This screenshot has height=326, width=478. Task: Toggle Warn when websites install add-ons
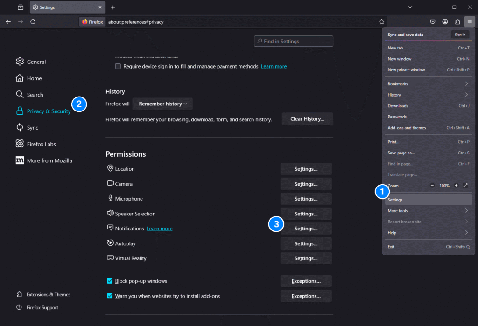tap(110, 296)
